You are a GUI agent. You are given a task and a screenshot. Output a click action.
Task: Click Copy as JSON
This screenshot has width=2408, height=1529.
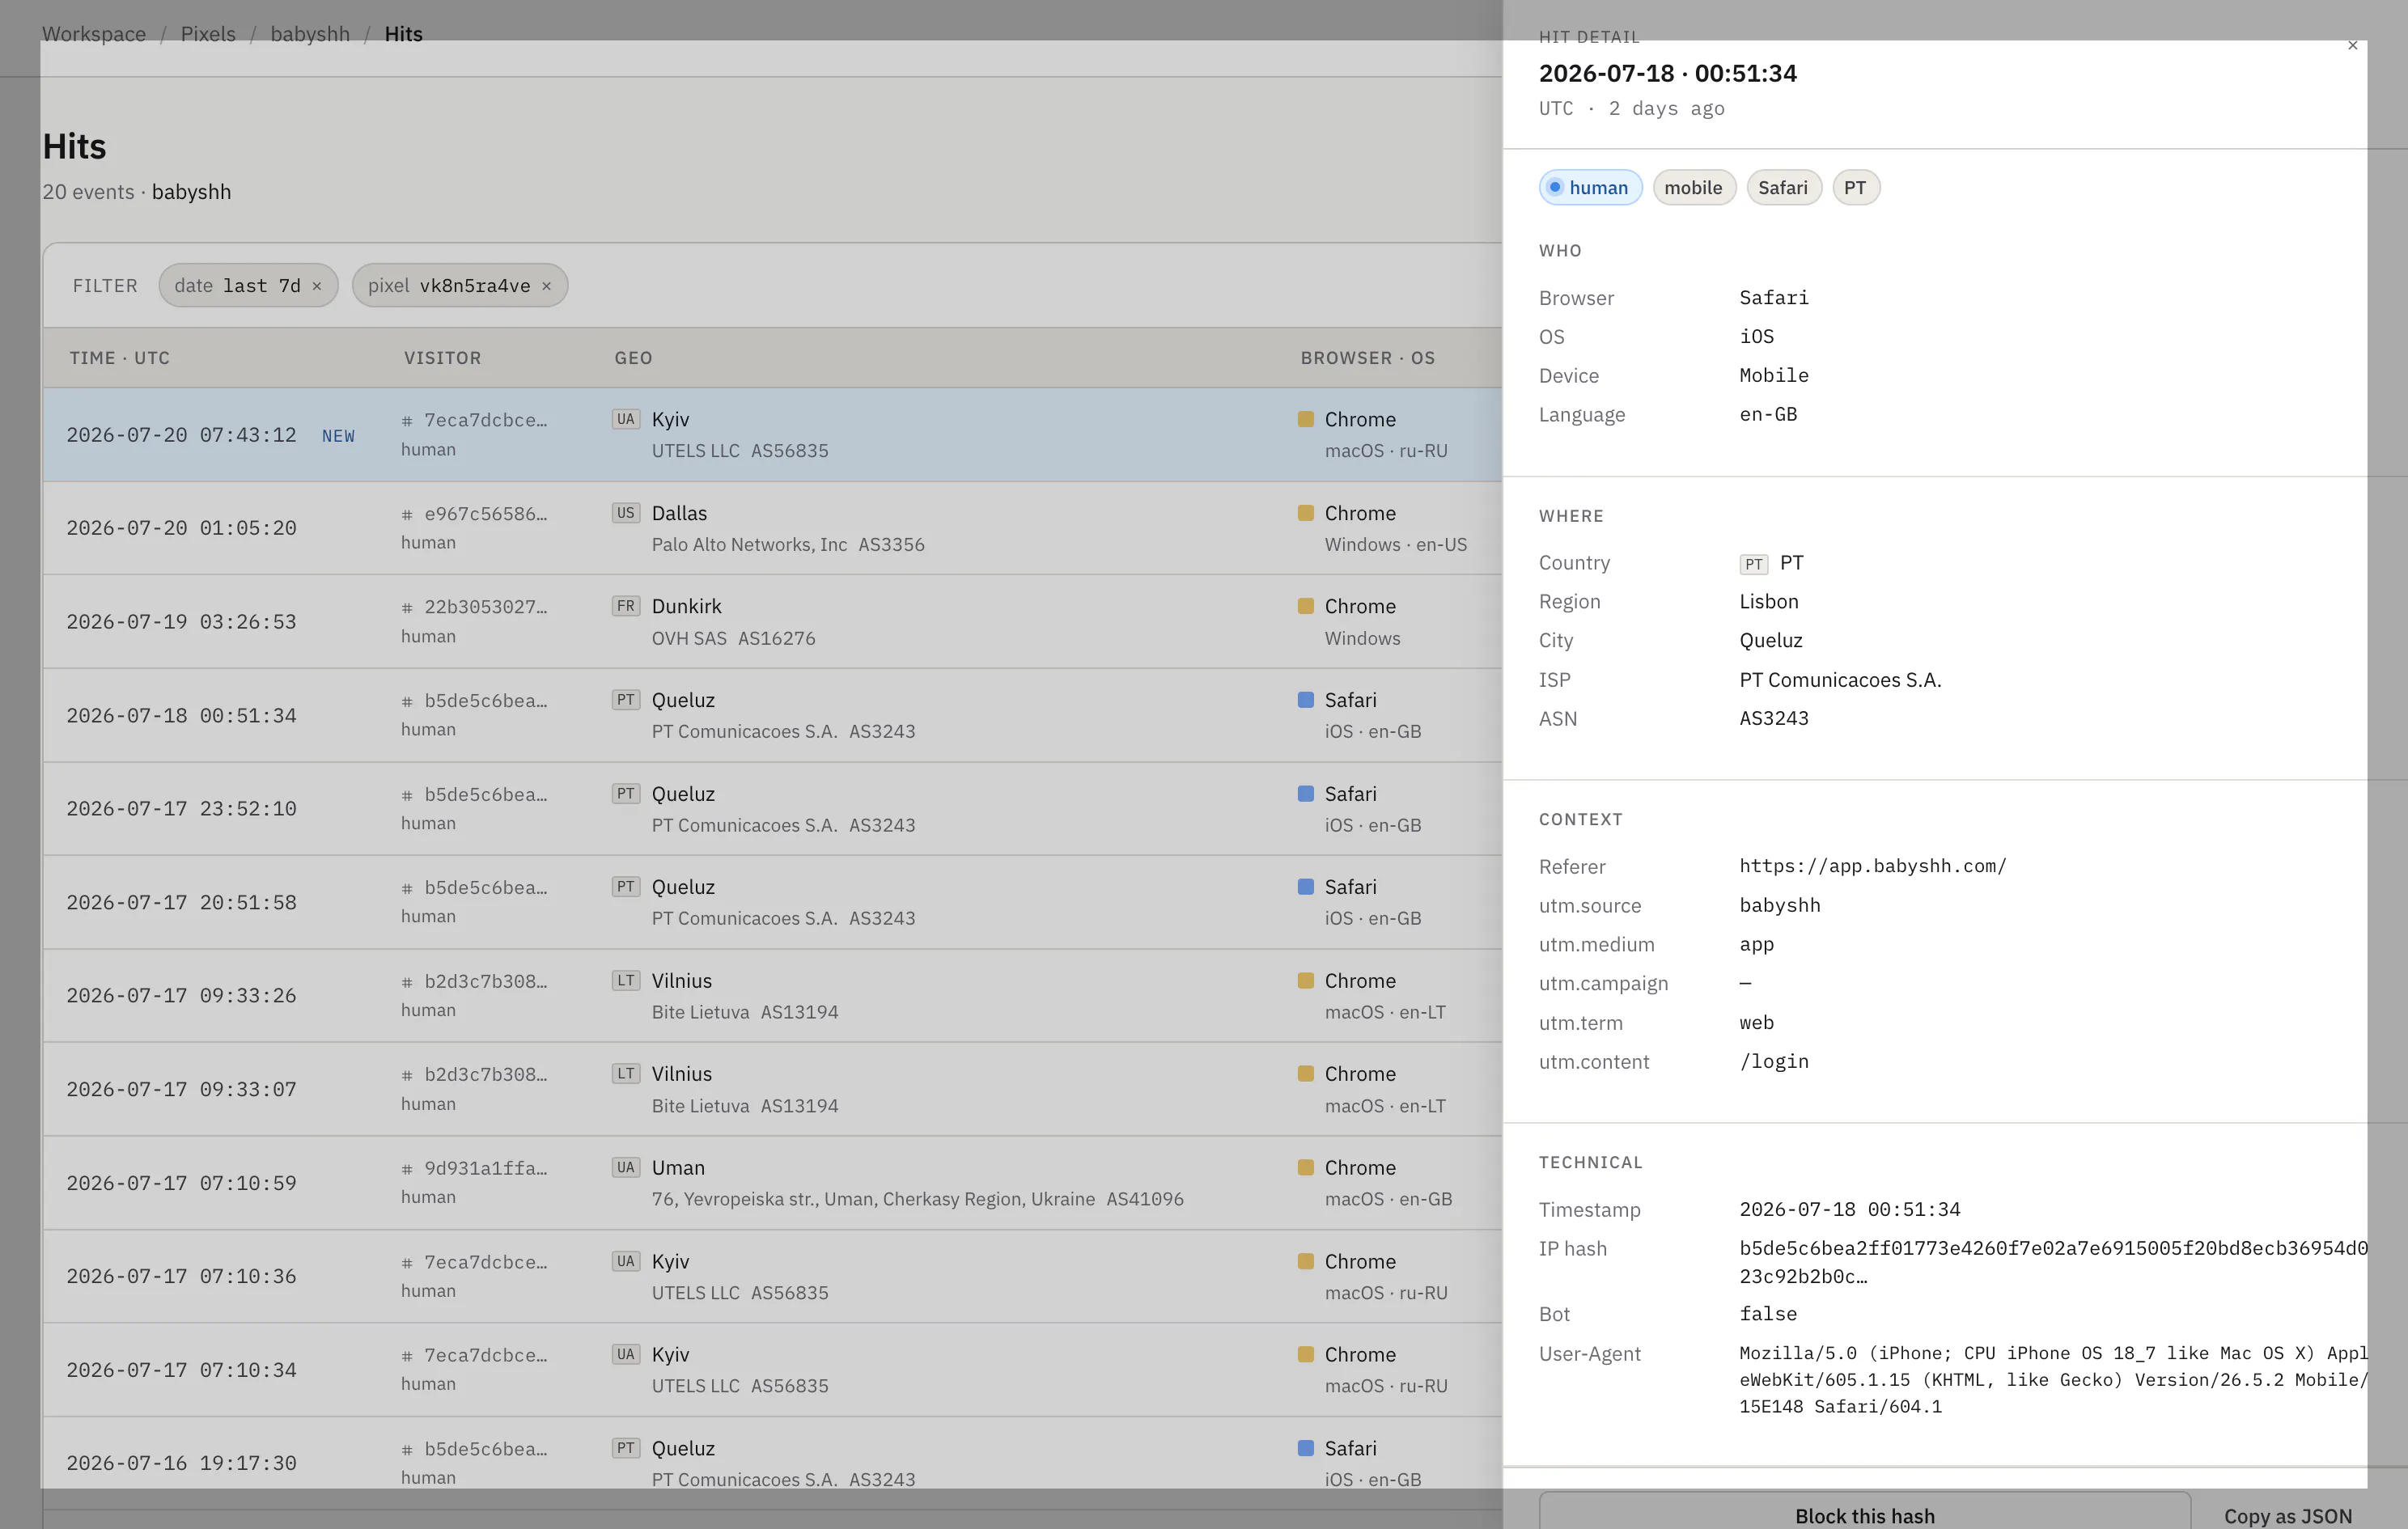2287,1516
